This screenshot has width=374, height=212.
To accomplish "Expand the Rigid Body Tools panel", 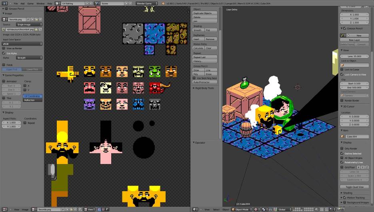I will [204, 88].
